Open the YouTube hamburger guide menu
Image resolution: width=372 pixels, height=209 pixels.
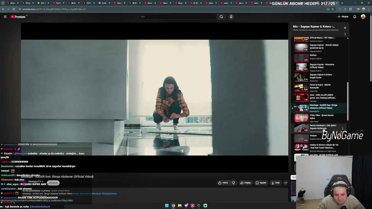5,17
